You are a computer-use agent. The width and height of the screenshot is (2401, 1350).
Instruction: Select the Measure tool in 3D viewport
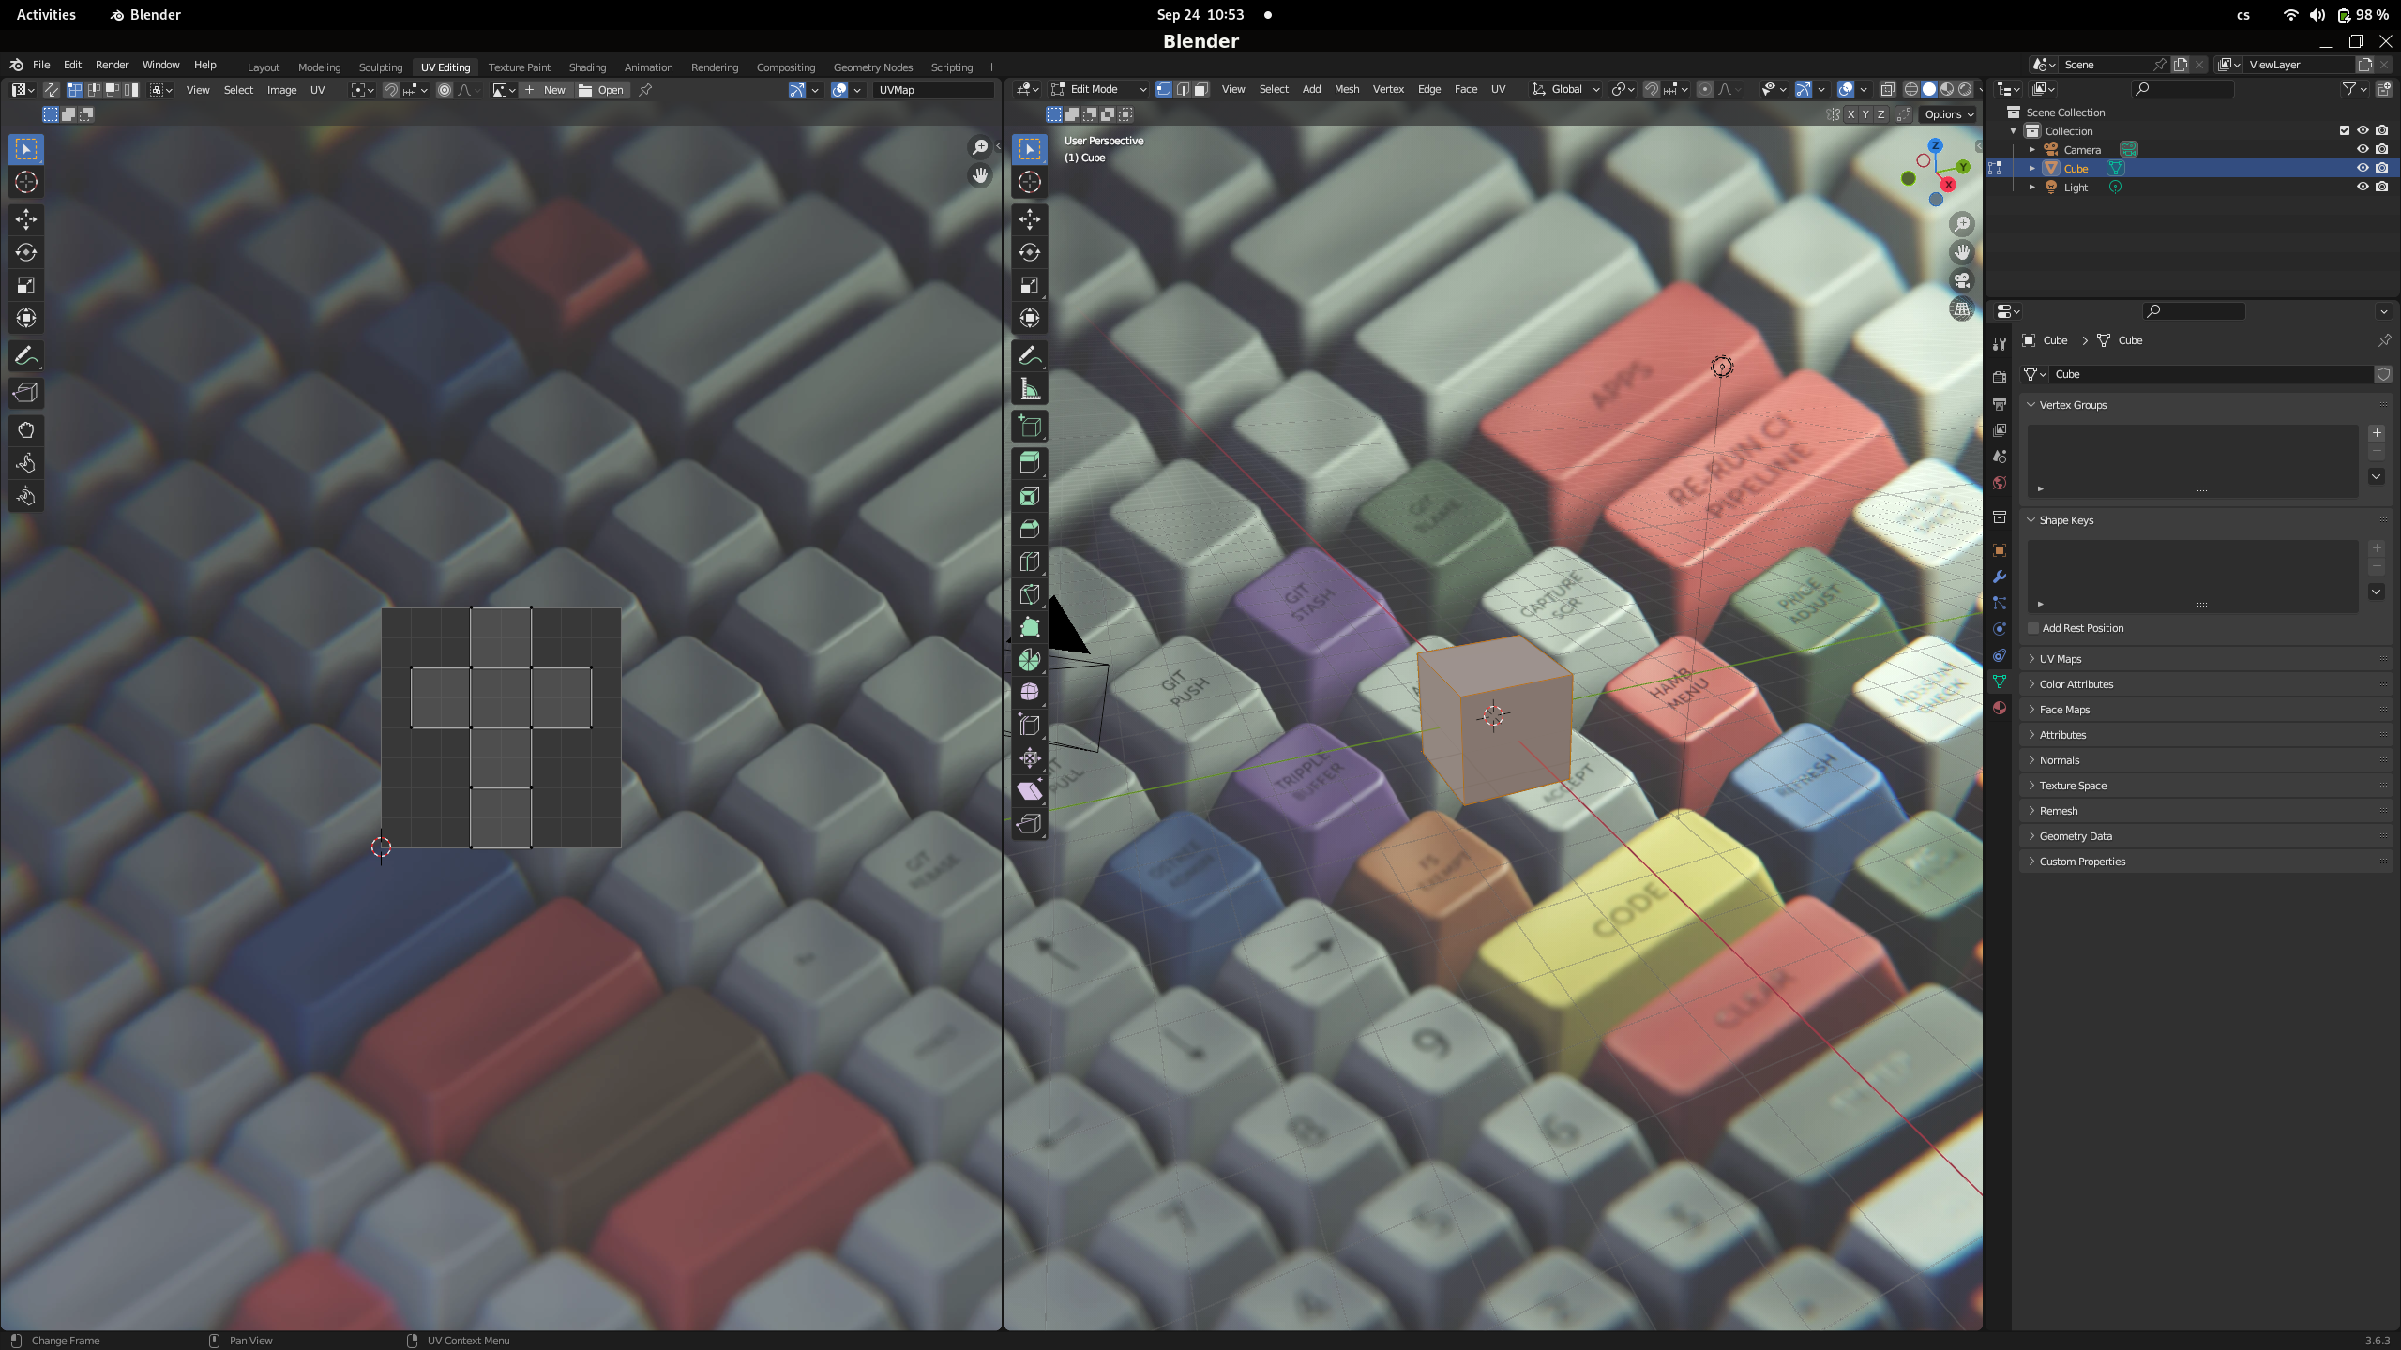1030,389
